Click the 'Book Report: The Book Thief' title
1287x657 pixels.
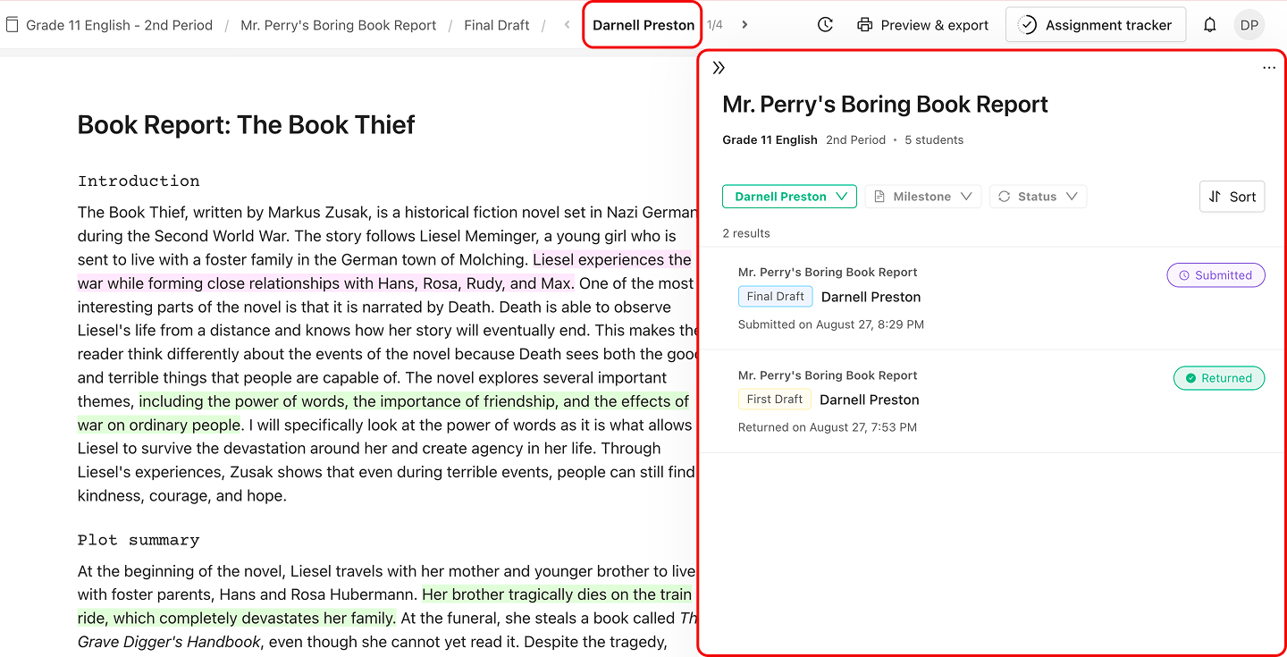(x=247, y=124)
